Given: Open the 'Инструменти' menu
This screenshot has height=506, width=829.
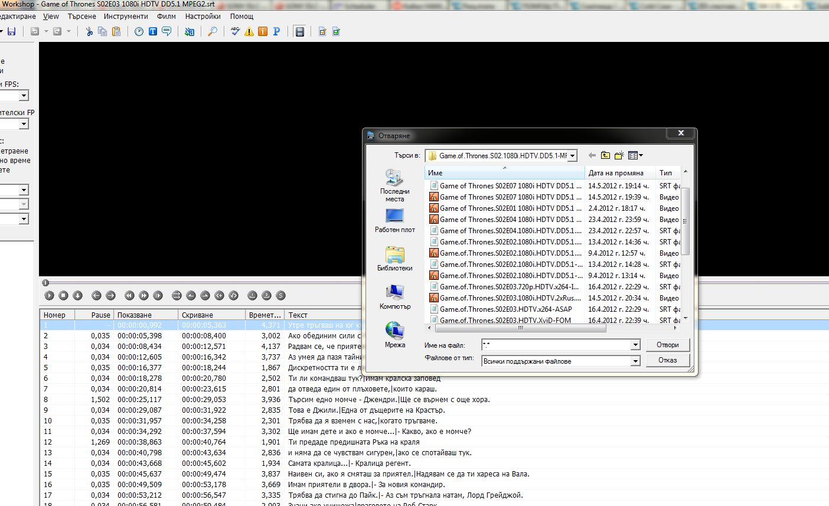Looking at the screenshot, I should (x=126, y=17).
